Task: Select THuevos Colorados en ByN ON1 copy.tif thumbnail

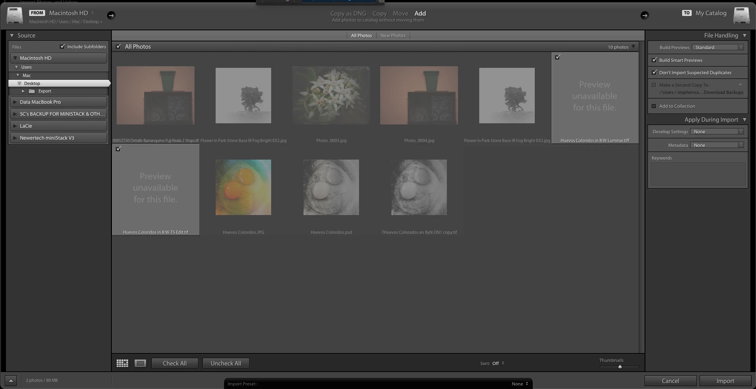Action: 419,187
